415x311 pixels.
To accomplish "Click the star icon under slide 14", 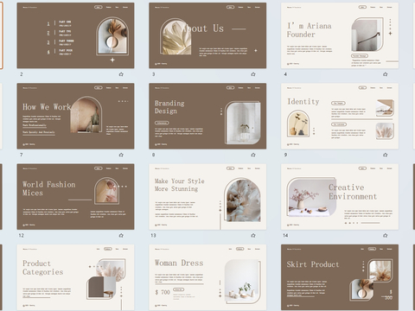I will pyautogui.click(x=386, y=236).
